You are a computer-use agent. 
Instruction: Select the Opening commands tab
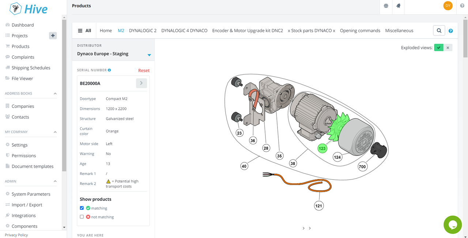pos(360,31)
